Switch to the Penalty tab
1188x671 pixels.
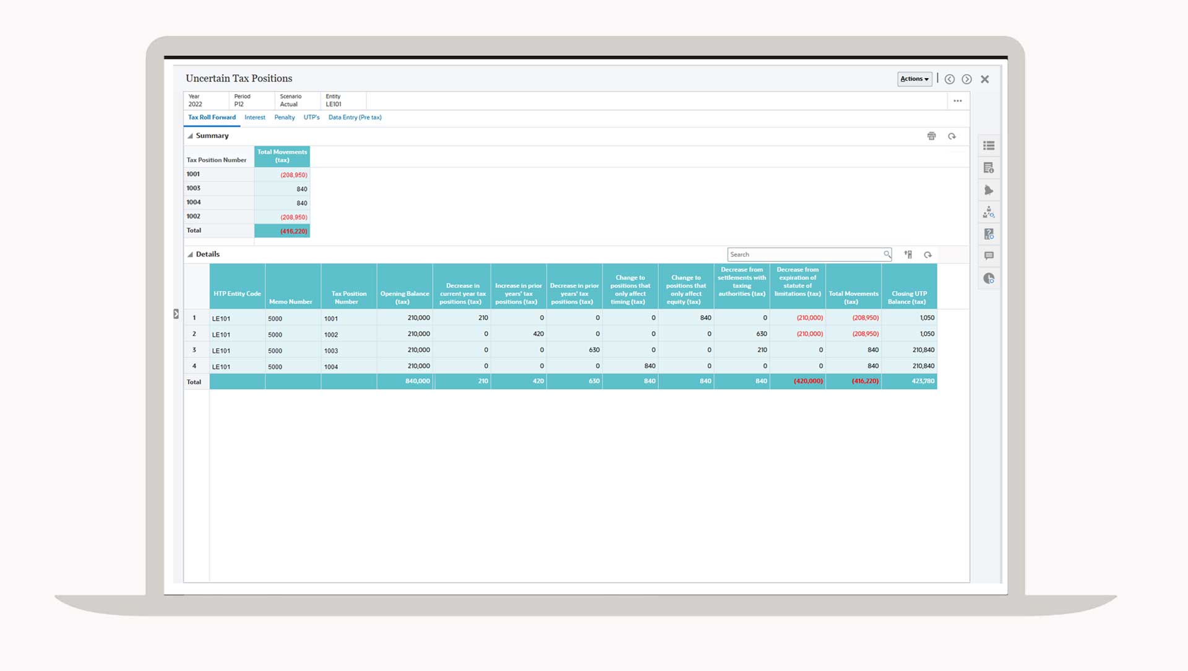click(284, 117)
